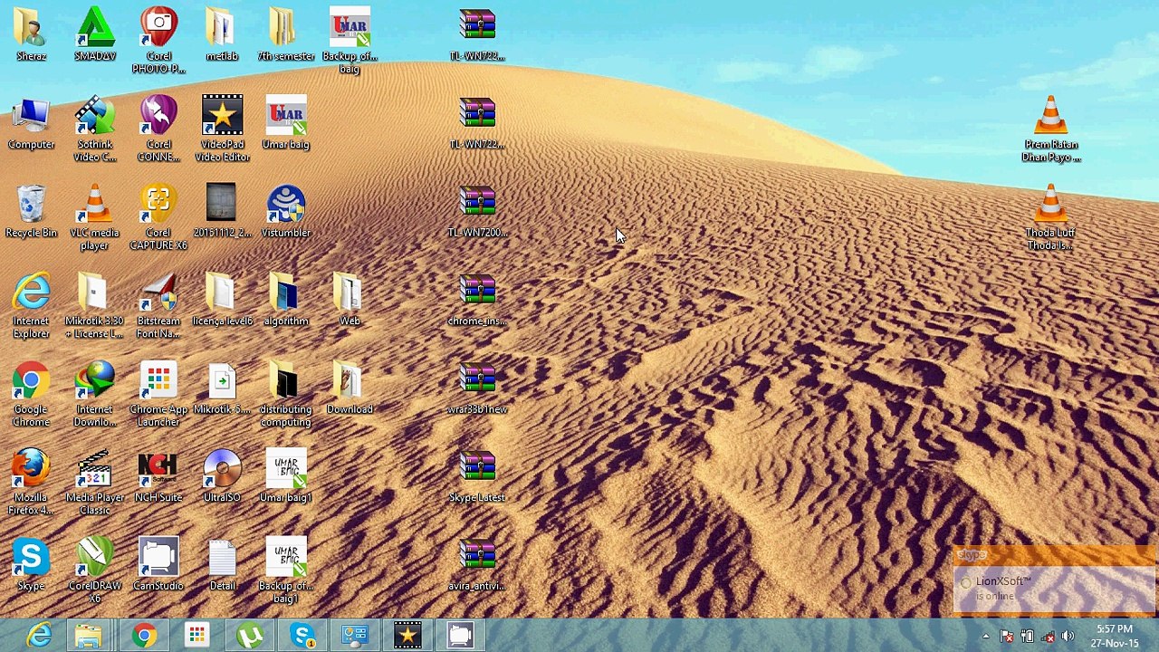Open the algorithm folder
The width and height of the screenshot is (1159, 652).
[x=285, y=300]
